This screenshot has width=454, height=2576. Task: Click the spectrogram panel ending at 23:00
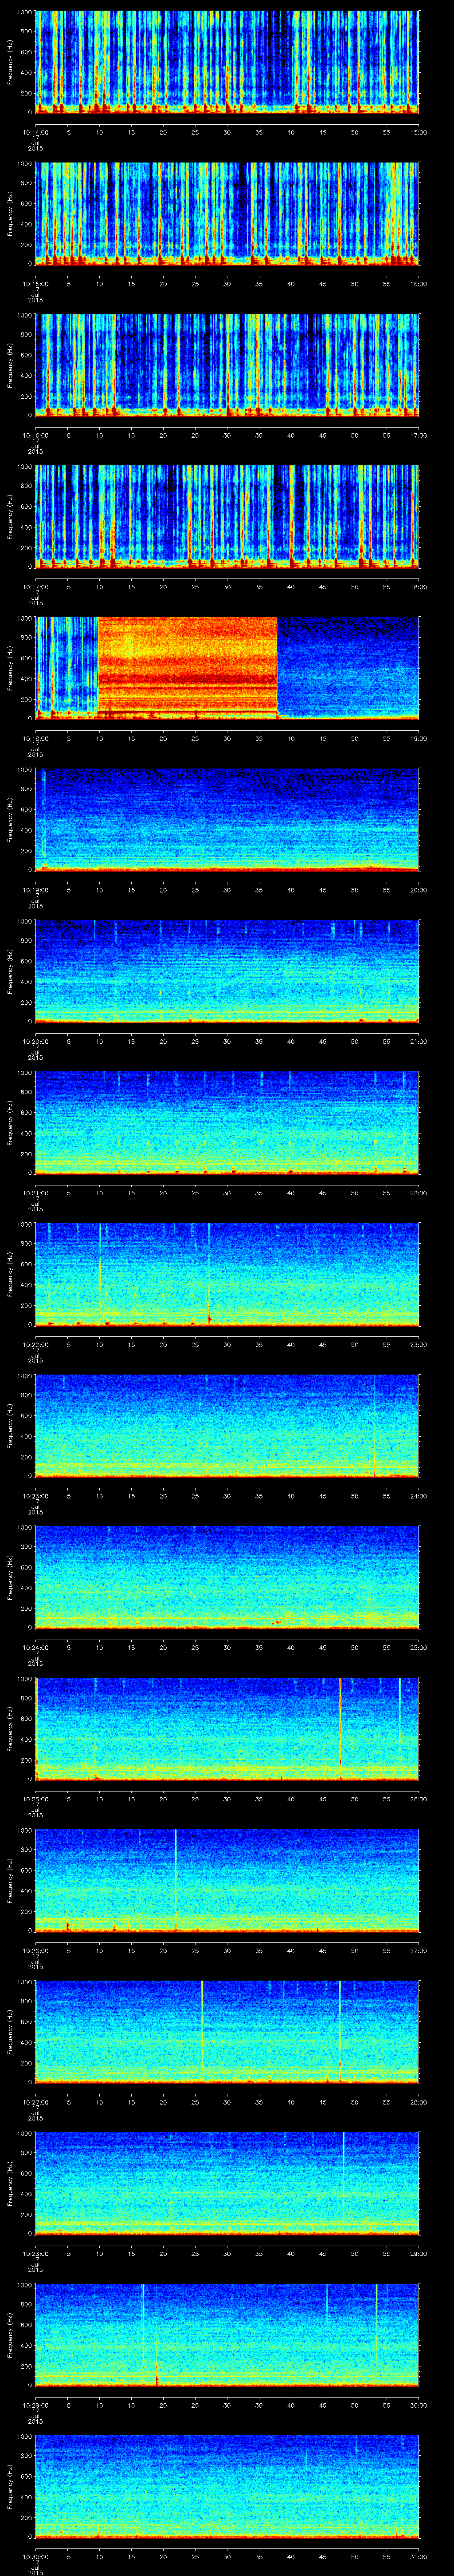pyautogui.click(x=227, y=1275)
